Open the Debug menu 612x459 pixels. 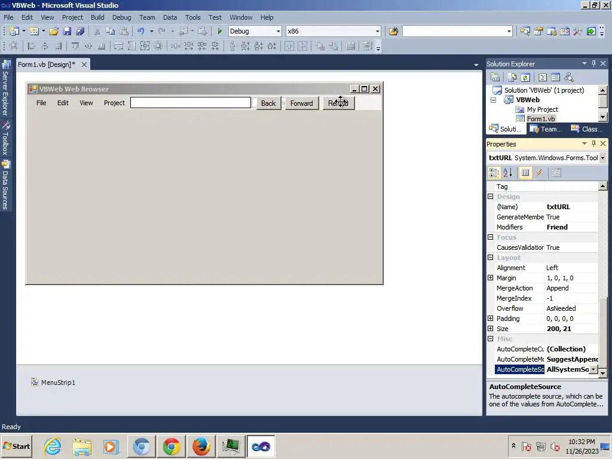121,17
